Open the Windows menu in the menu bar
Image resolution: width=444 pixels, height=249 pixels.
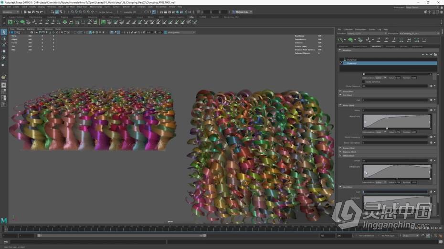(51, 7)
